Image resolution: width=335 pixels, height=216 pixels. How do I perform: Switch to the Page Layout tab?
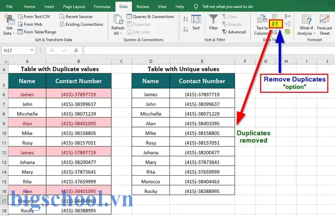pos(74,6)
